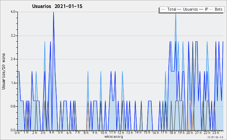Click the '4 h' x-axis label

click(x=51, y=132)
